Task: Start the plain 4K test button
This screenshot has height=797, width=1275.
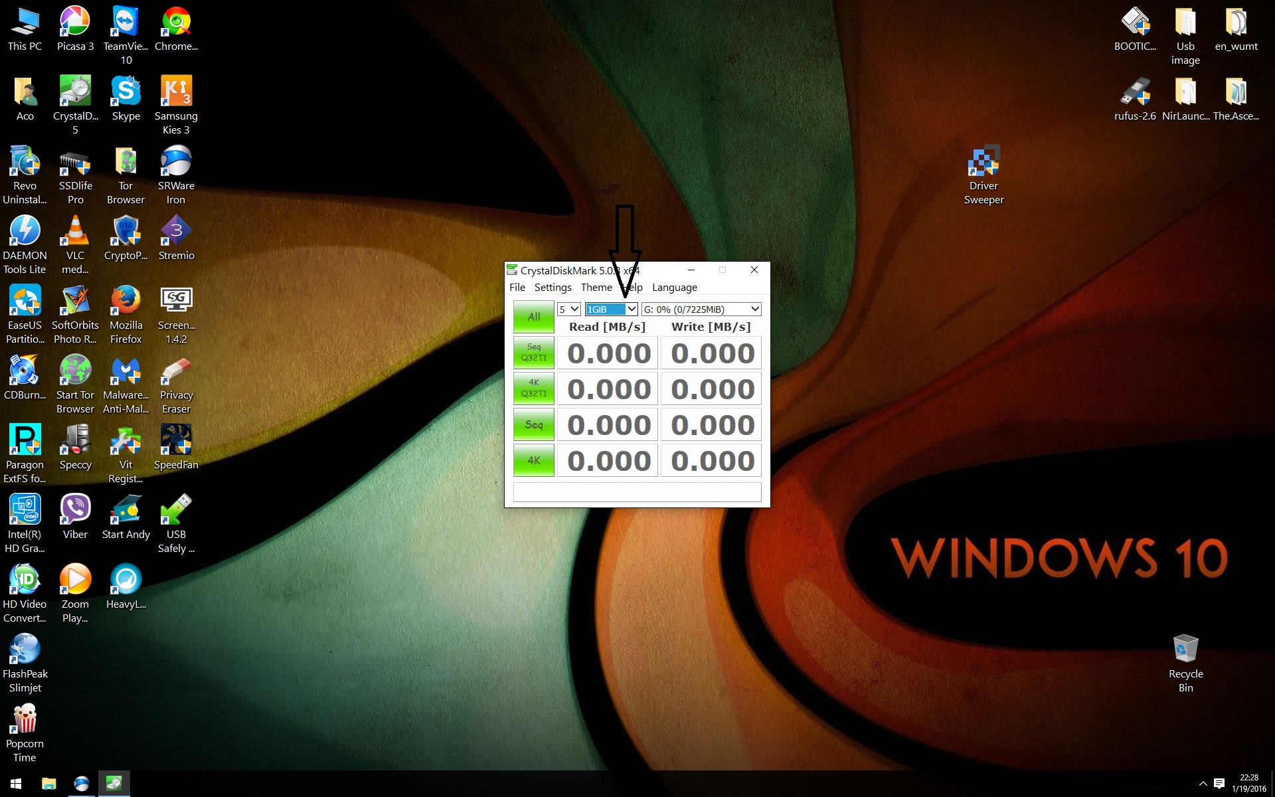Action: 533,460
